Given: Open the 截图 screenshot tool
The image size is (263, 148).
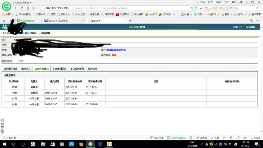Looking at the screenshot, I should [x=225, y=14].
